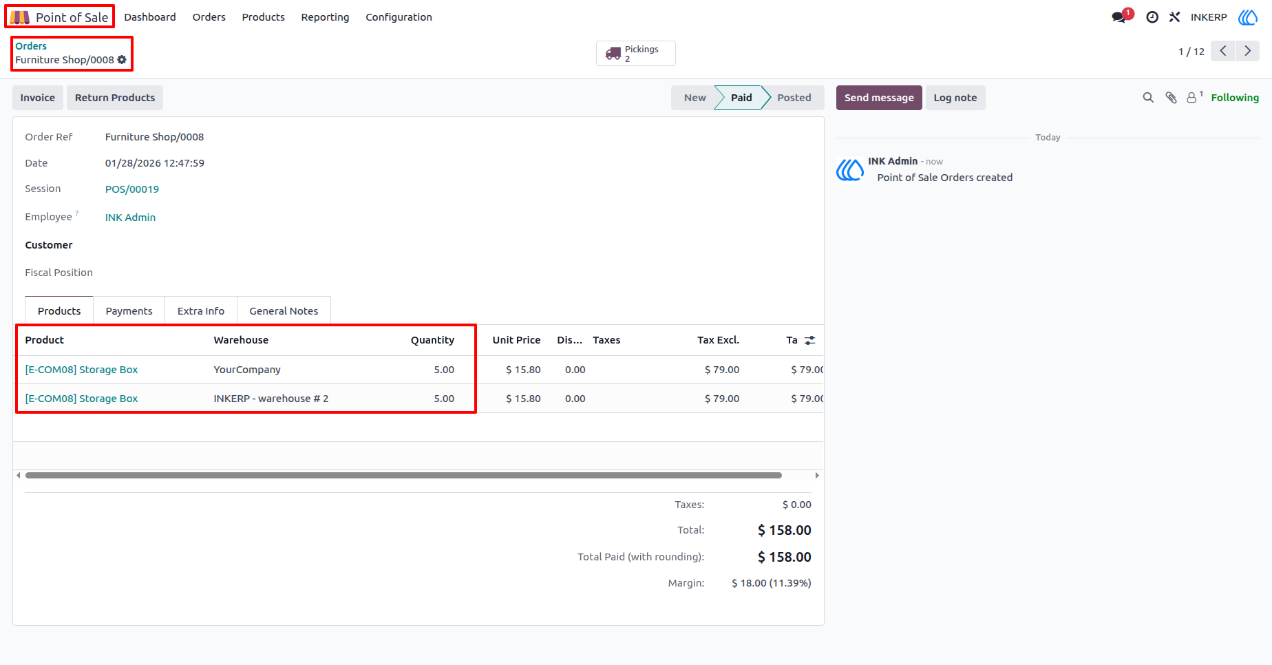Open the Orders menu in top bar
Viewport: 1272px width, 665px height.
209,17
